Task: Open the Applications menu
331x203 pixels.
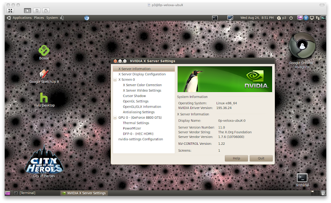Action: 22,18
